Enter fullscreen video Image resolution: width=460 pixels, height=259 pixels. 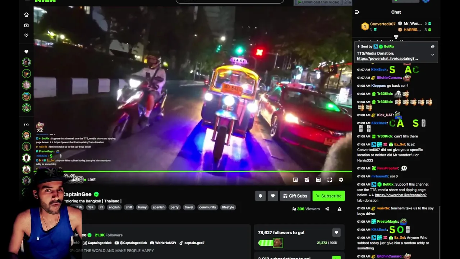point(330,180)
